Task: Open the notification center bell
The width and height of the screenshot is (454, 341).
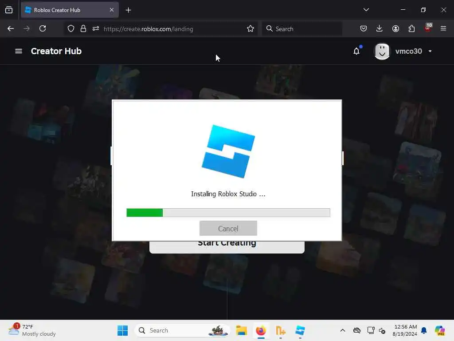Action: tap(424, 330)
